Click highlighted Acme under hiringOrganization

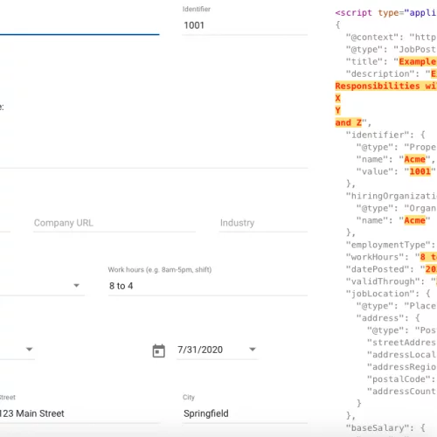pos(414,220)
